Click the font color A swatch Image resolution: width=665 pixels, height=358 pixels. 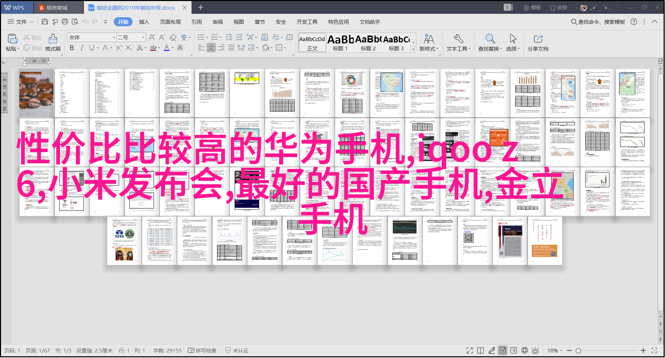pos(167,48)
